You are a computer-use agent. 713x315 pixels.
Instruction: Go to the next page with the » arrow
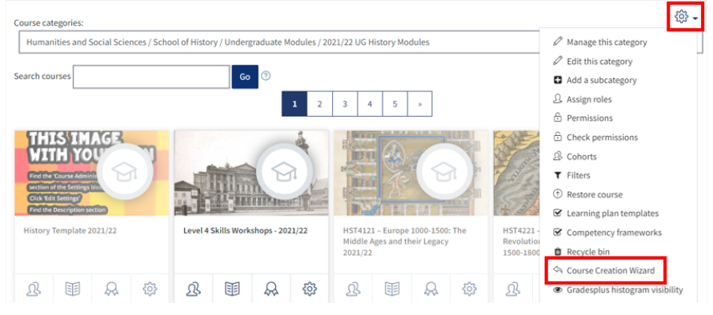[419, 104]
